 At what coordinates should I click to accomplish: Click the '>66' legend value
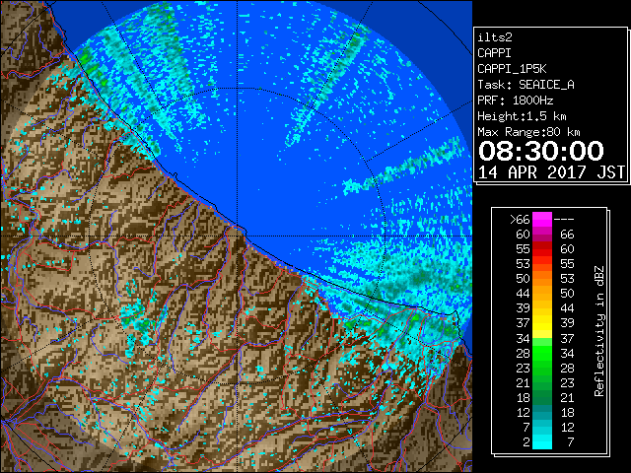[520, 220]
